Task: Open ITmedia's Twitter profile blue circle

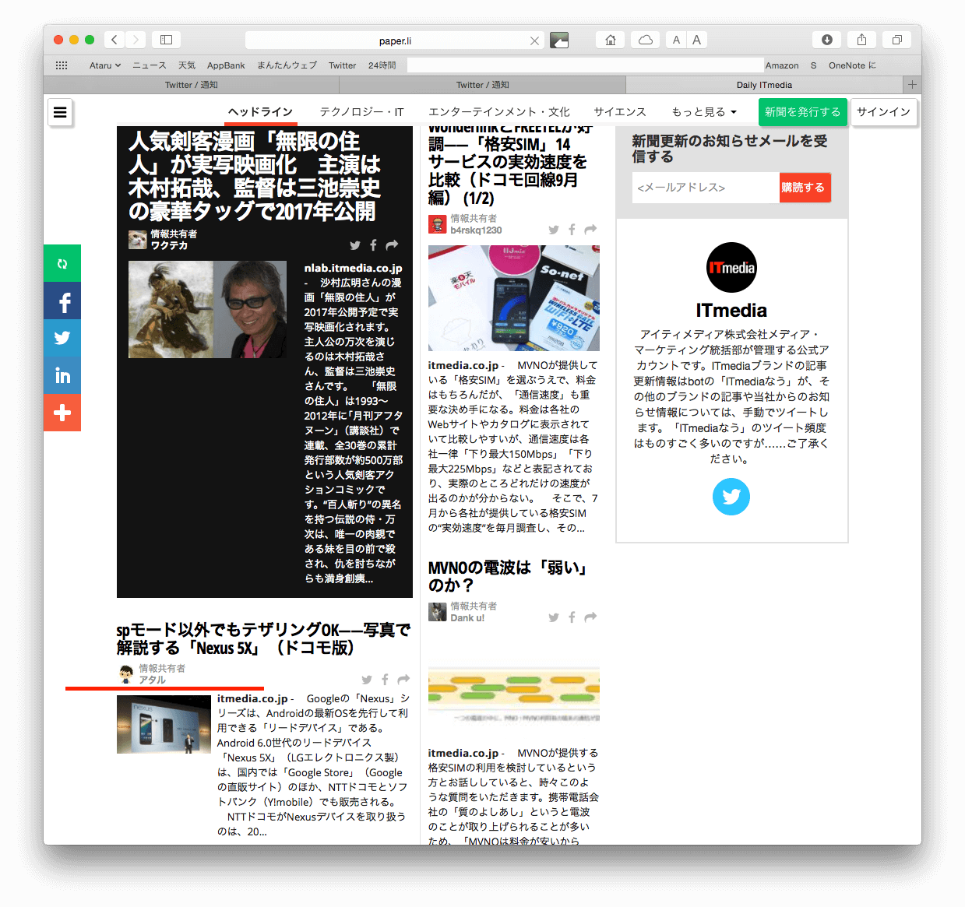Action: tap(731, 497)
